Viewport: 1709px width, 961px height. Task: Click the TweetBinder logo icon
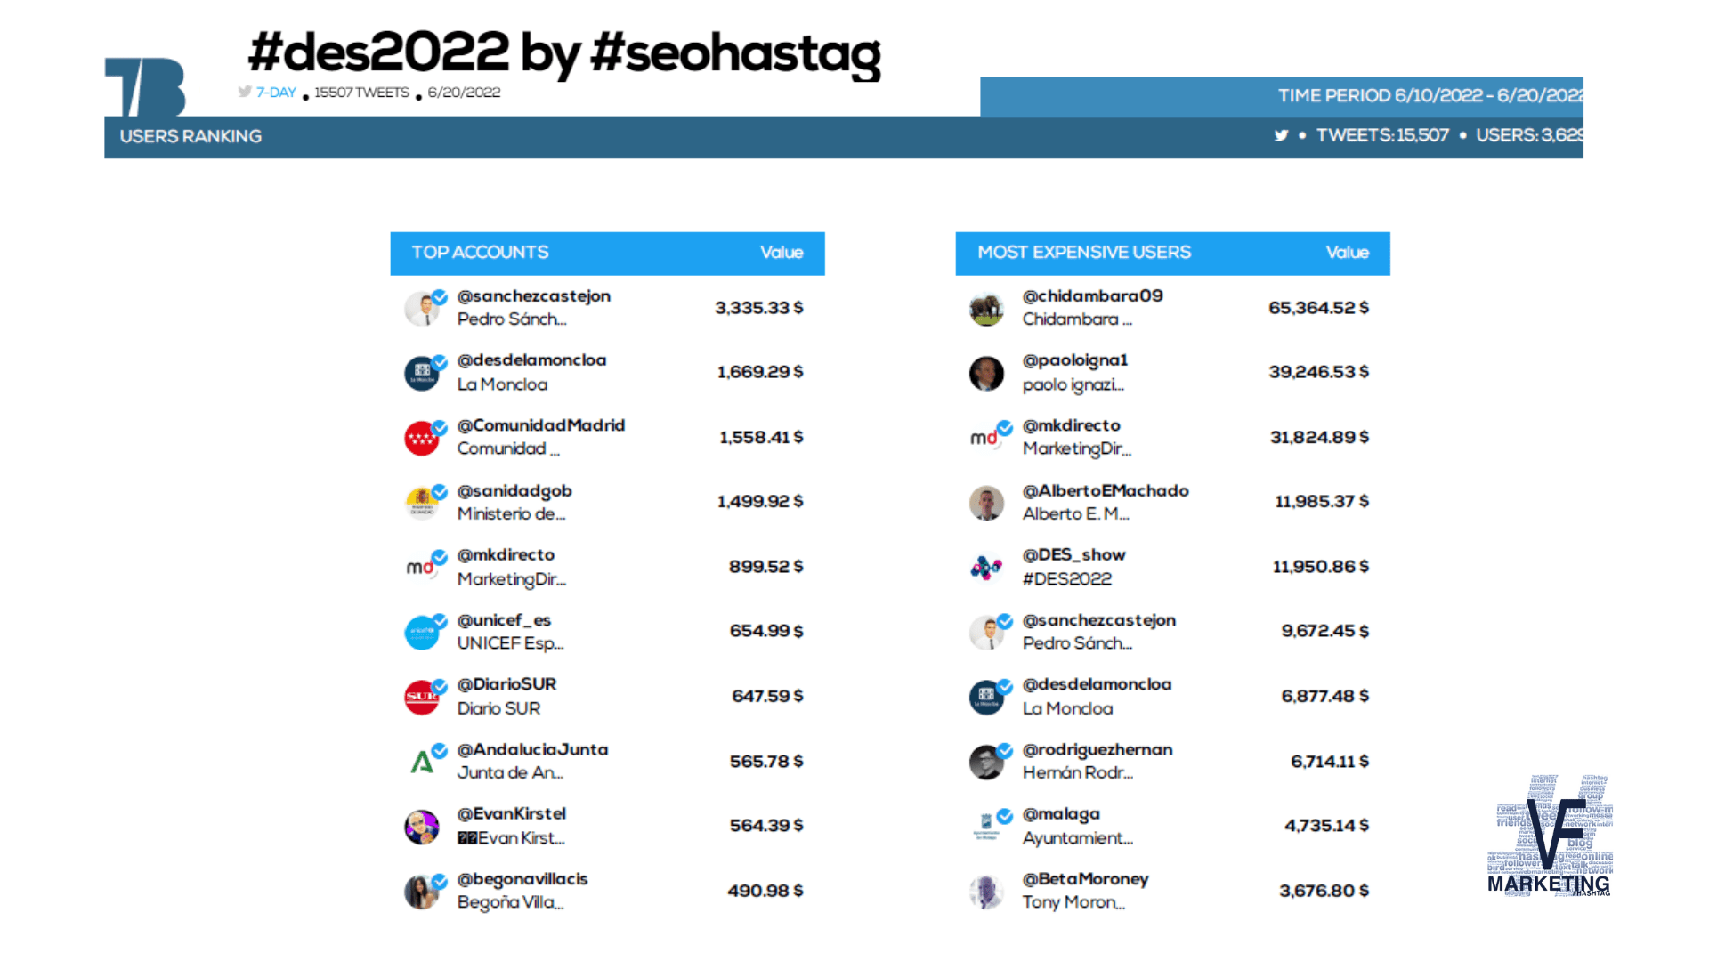[x=145, y=87]
